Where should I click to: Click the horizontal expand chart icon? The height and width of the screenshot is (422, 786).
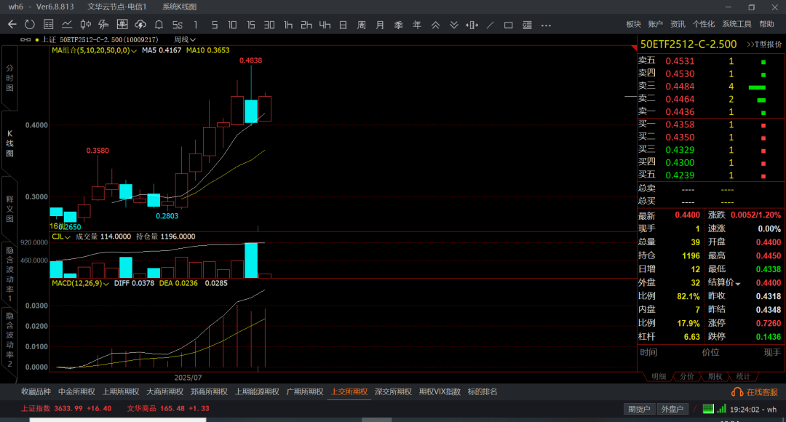pos(472,25)
